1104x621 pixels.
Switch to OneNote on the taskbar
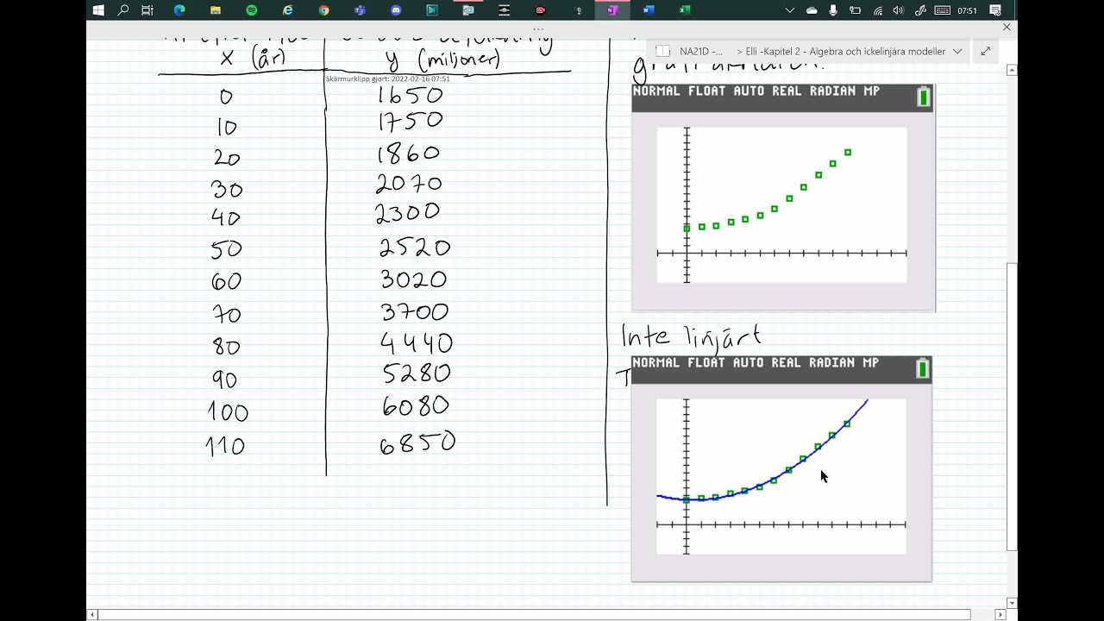point(612,10)
